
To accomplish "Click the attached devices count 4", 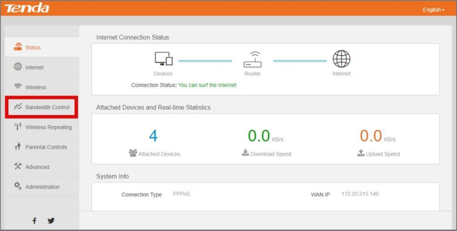I will pyautogui.click(x=154, y=136).
